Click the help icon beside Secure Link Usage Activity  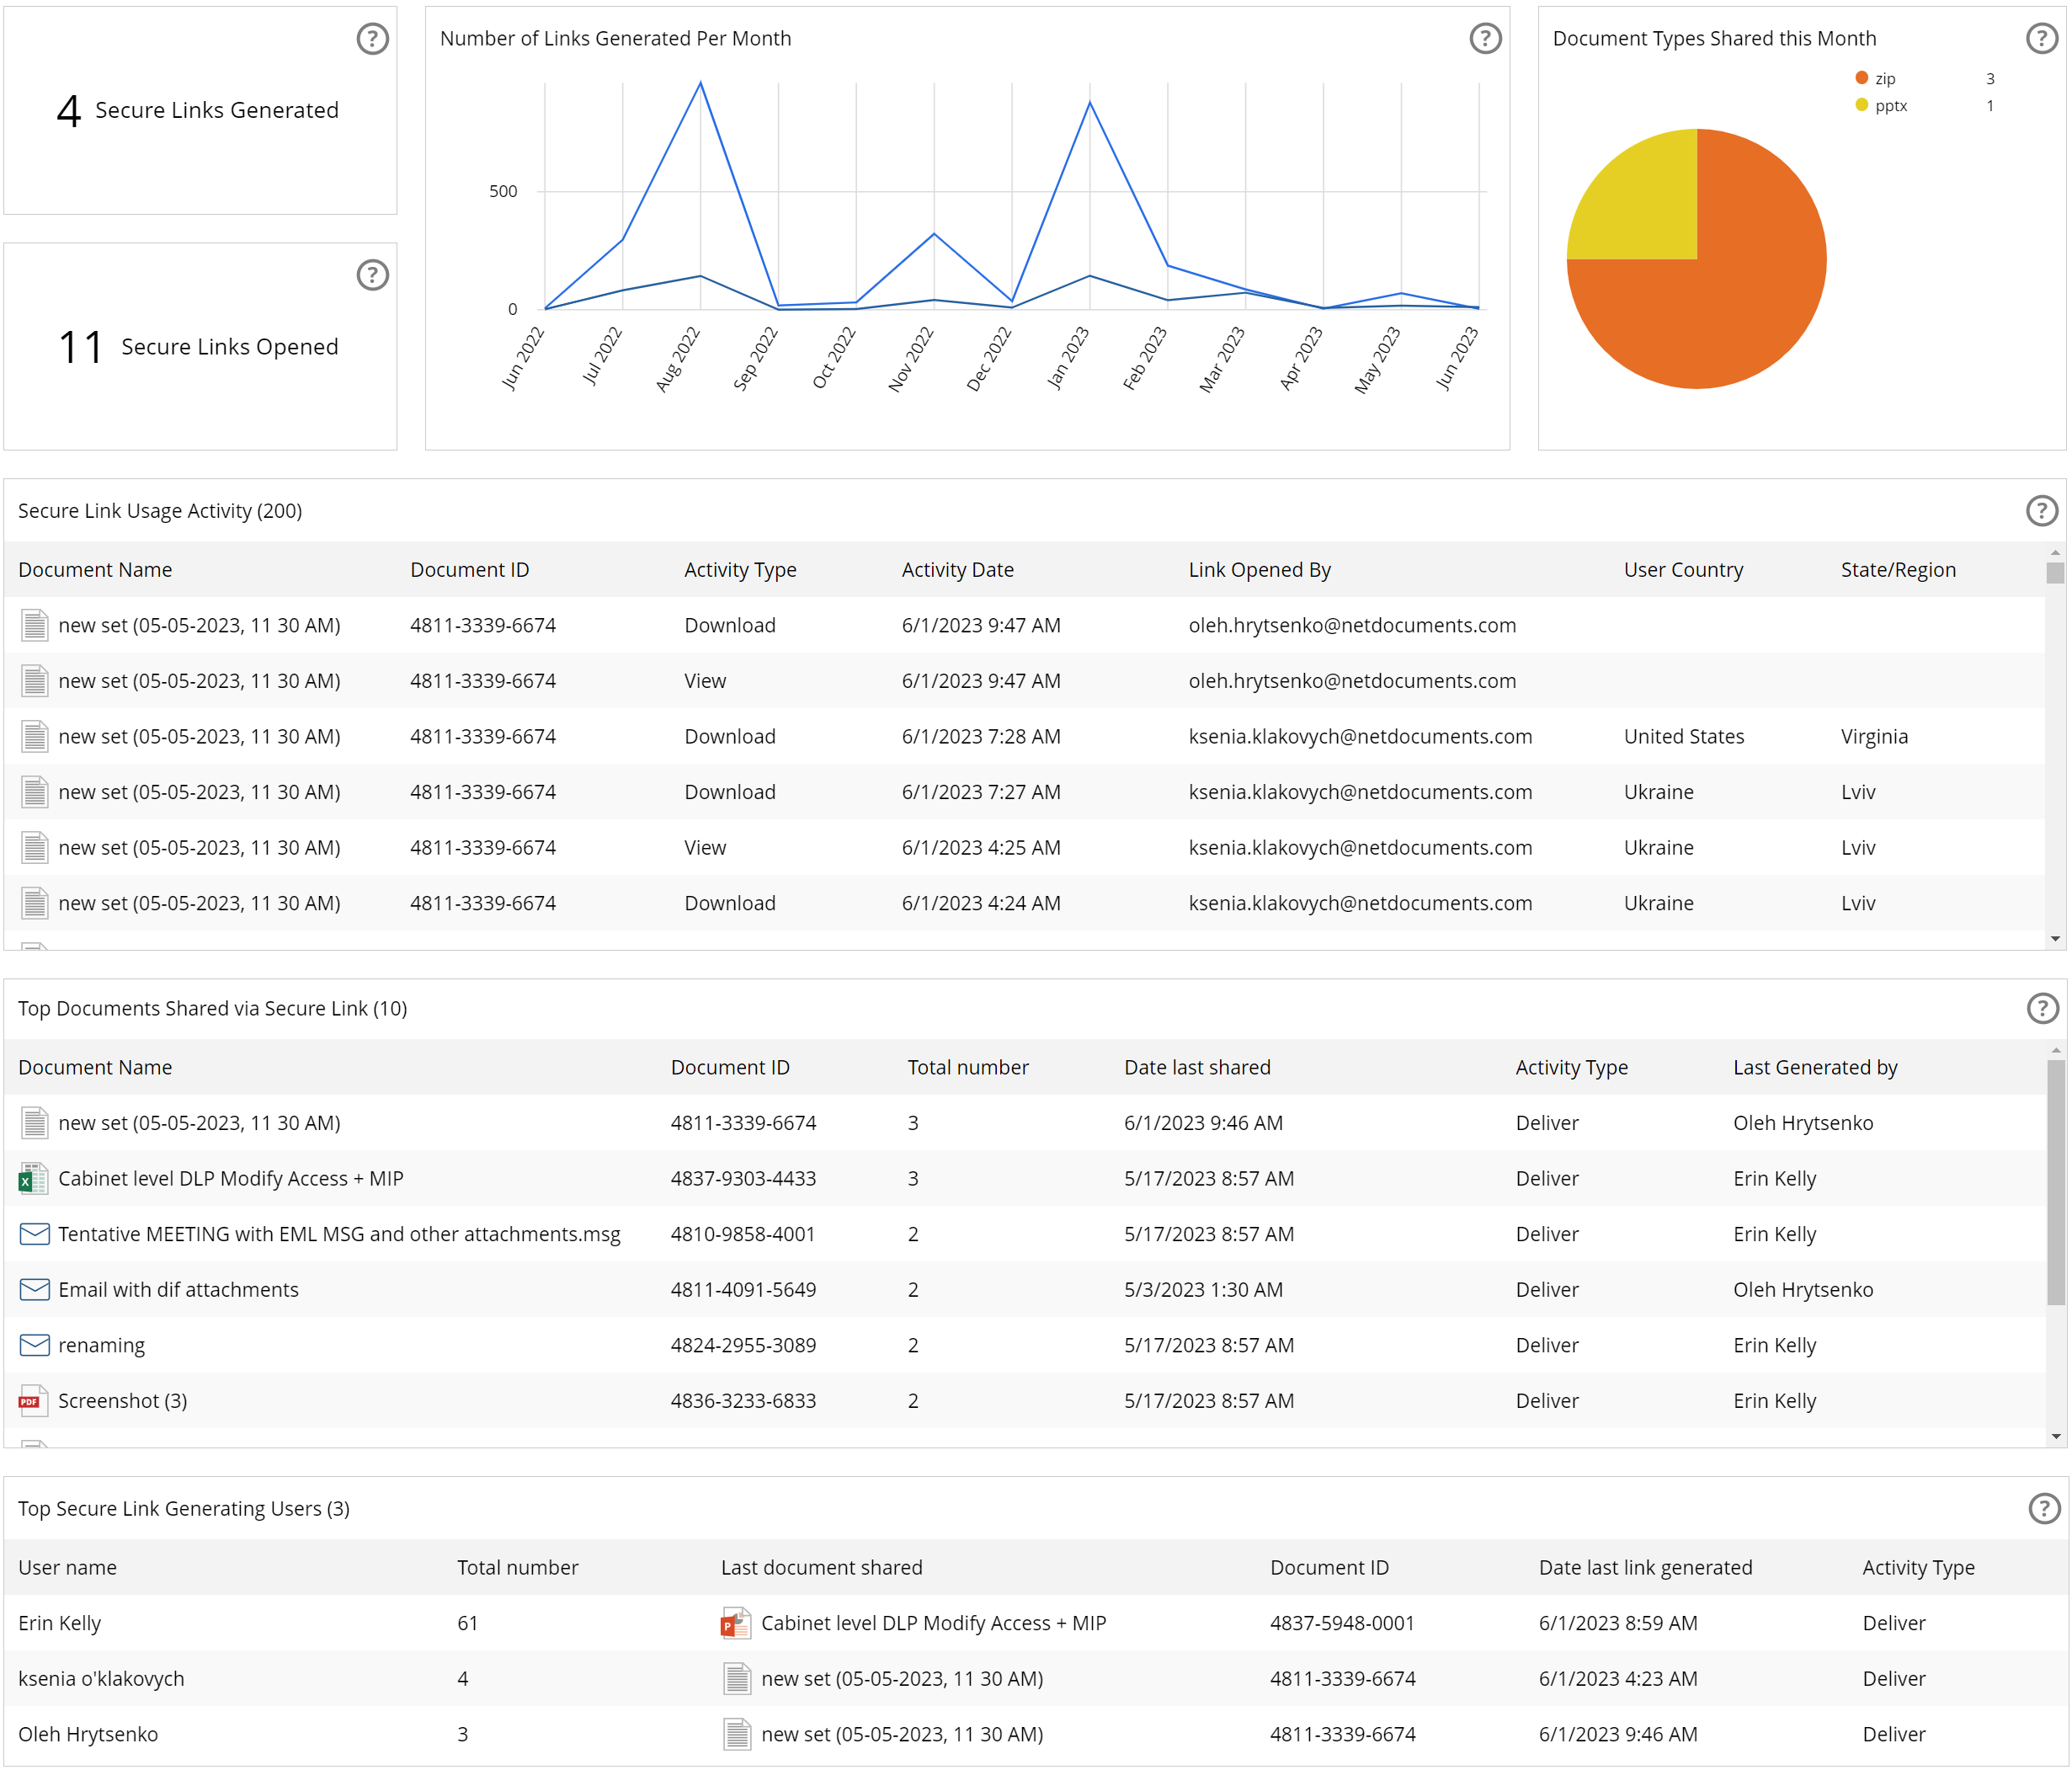point(2041,511)
